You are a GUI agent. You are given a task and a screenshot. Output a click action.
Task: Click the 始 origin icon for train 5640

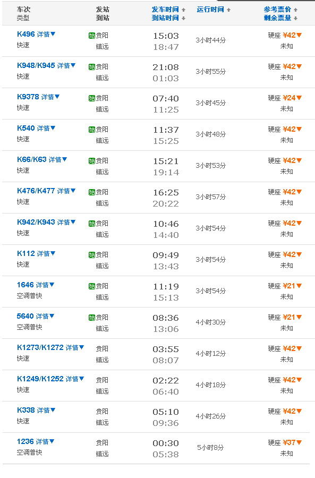click(92, 318)
